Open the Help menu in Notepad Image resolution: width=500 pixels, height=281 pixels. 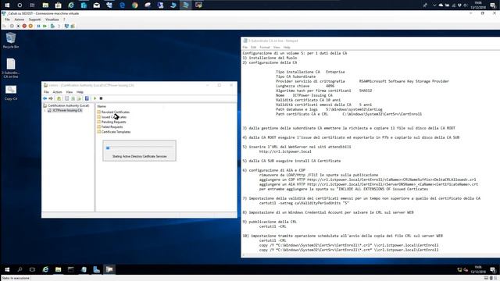point(287,48)
